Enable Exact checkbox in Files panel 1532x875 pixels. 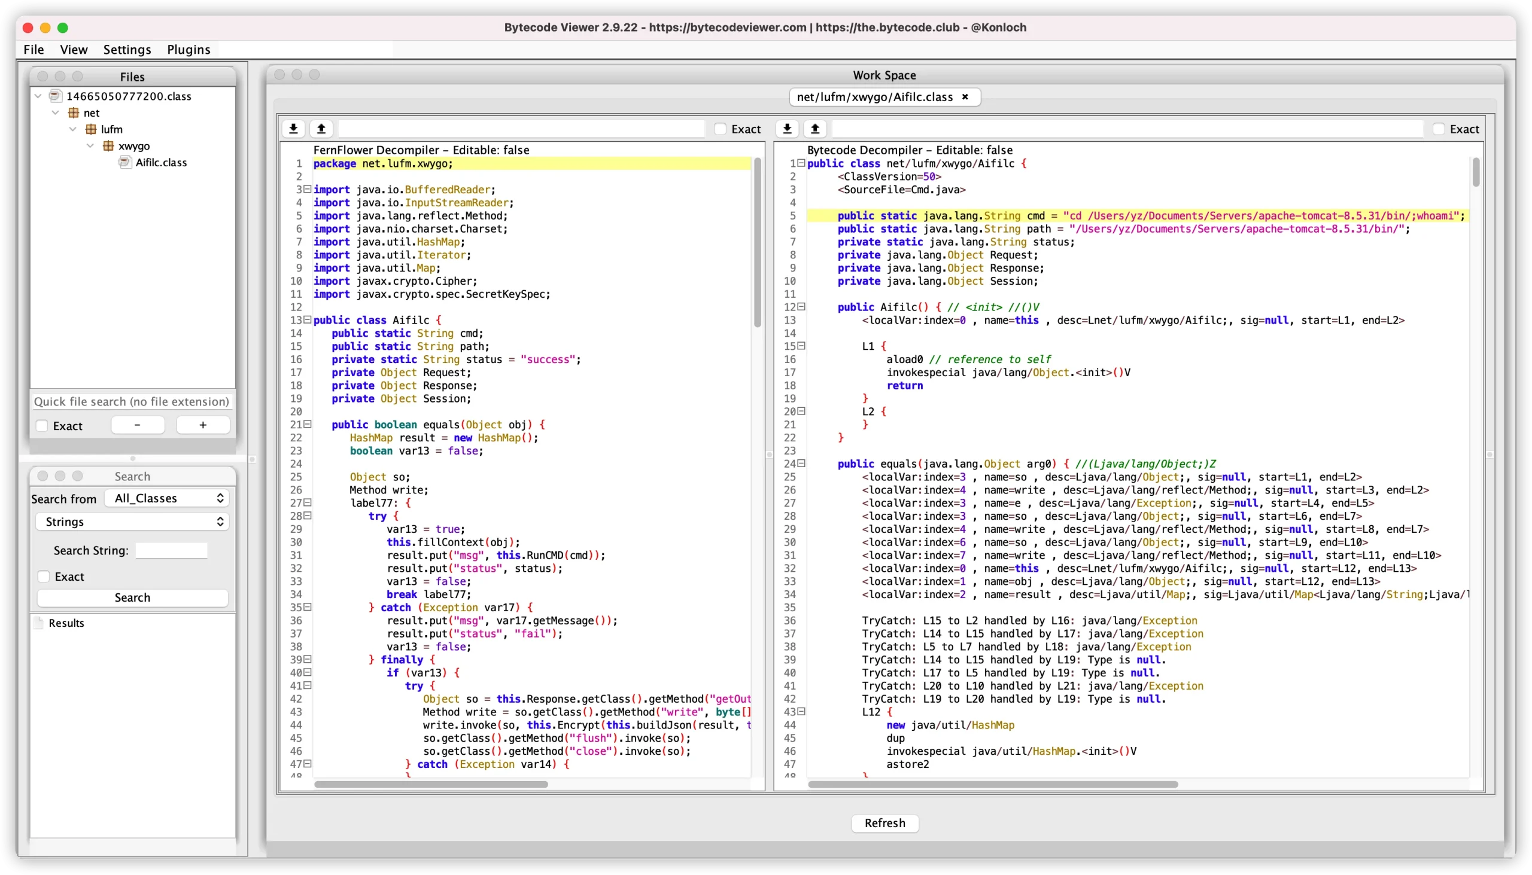click(42, 426)
